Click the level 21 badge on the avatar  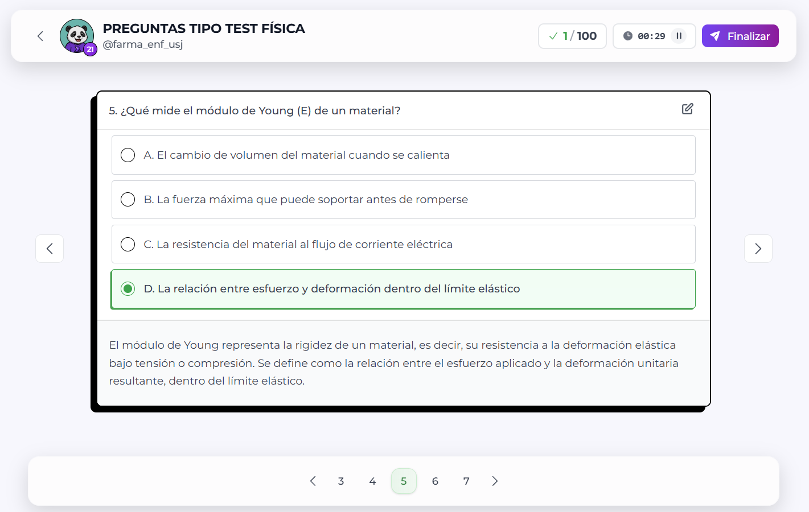click(90, 49)
